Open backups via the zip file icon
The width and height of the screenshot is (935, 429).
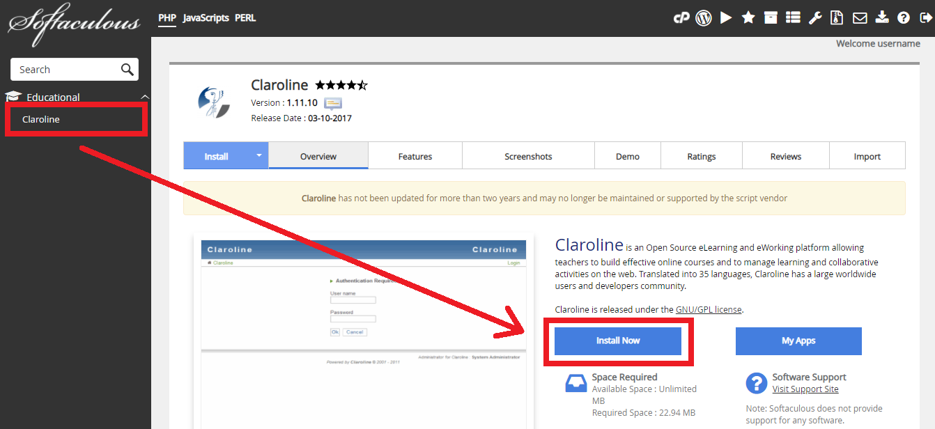(837, 17)
